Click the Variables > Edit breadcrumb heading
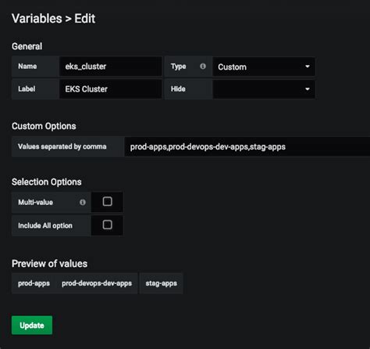 (x=53, y=19)
